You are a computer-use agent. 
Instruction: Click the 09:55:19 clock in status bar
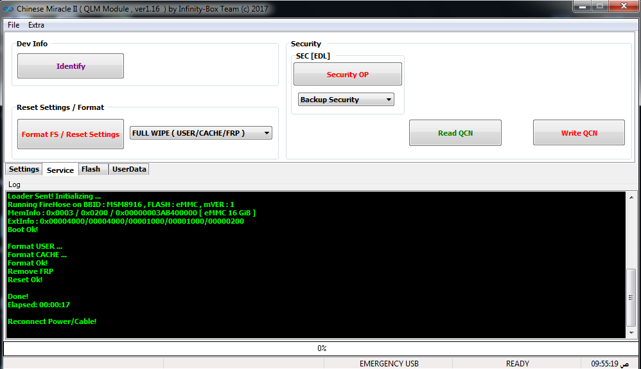[x=609, y=363]
